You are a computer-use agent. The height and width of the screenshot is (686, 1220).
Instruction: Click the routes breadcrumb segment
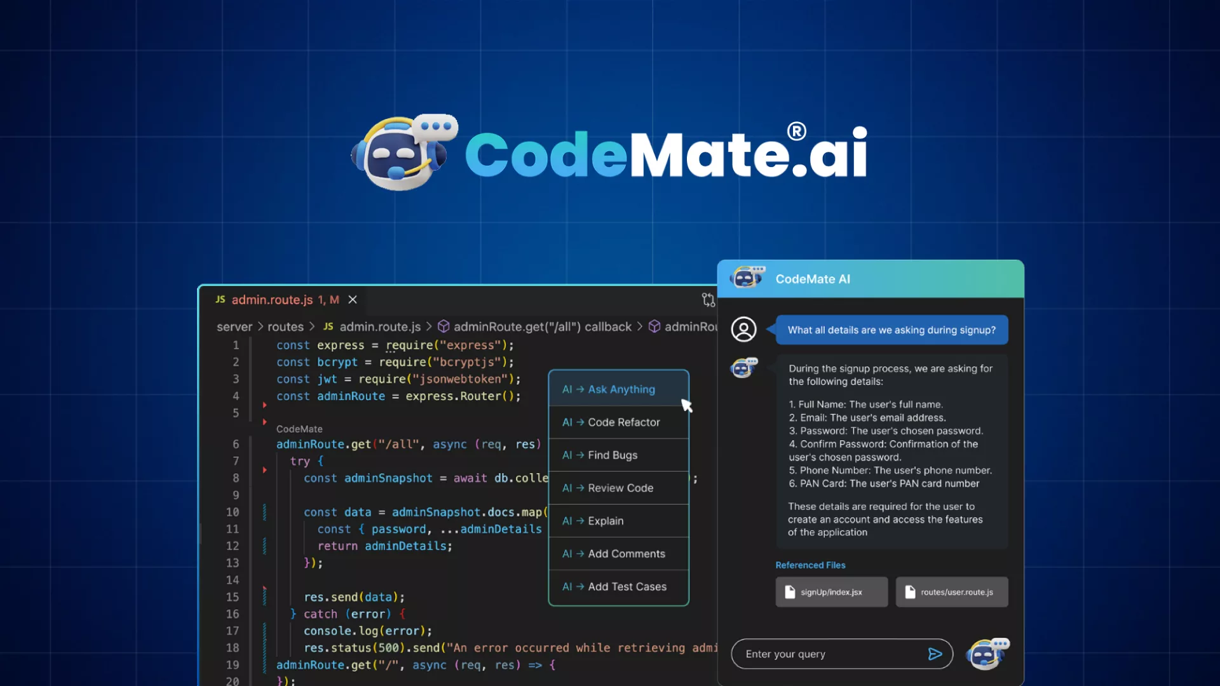[x=285, y=326]
